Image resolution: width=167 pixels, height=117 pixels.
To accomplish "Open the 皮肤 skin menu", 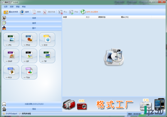I will click(x=12, y=7).
